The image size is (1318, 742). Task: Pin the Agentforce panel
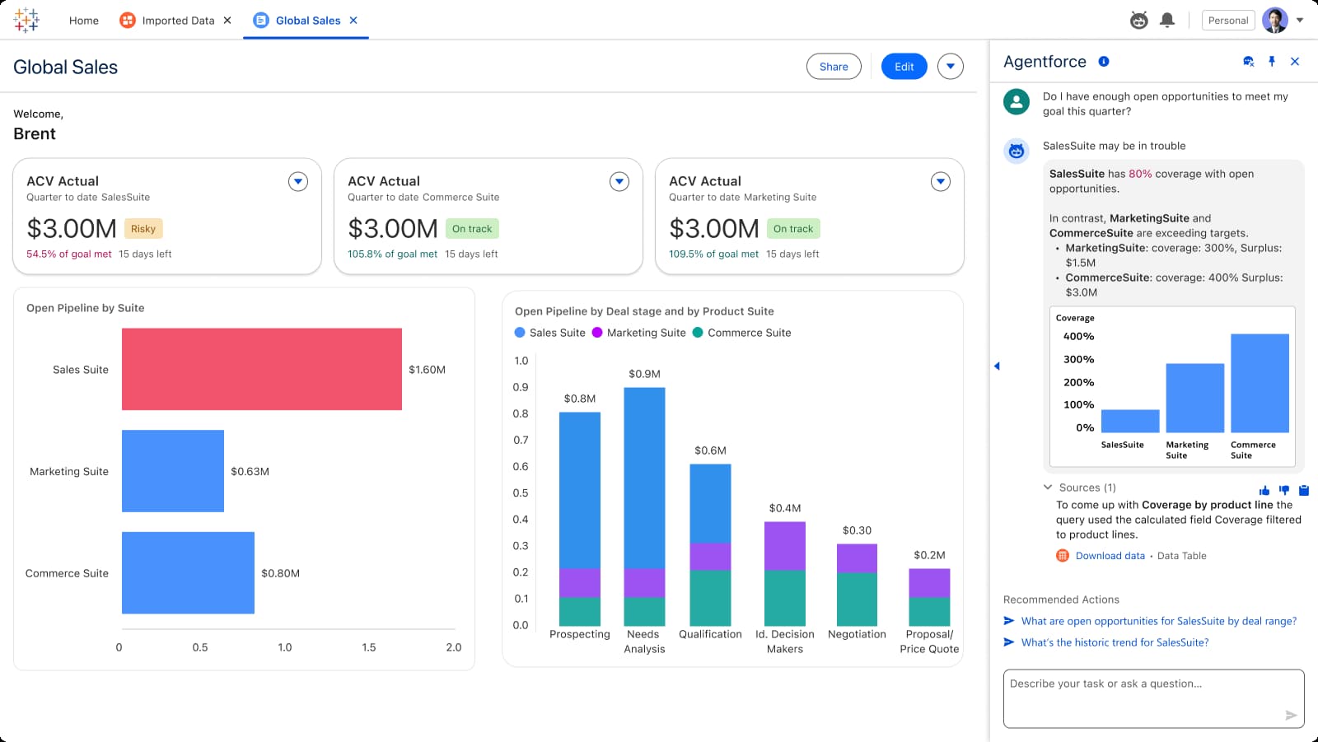click(x=1272, y=61)
